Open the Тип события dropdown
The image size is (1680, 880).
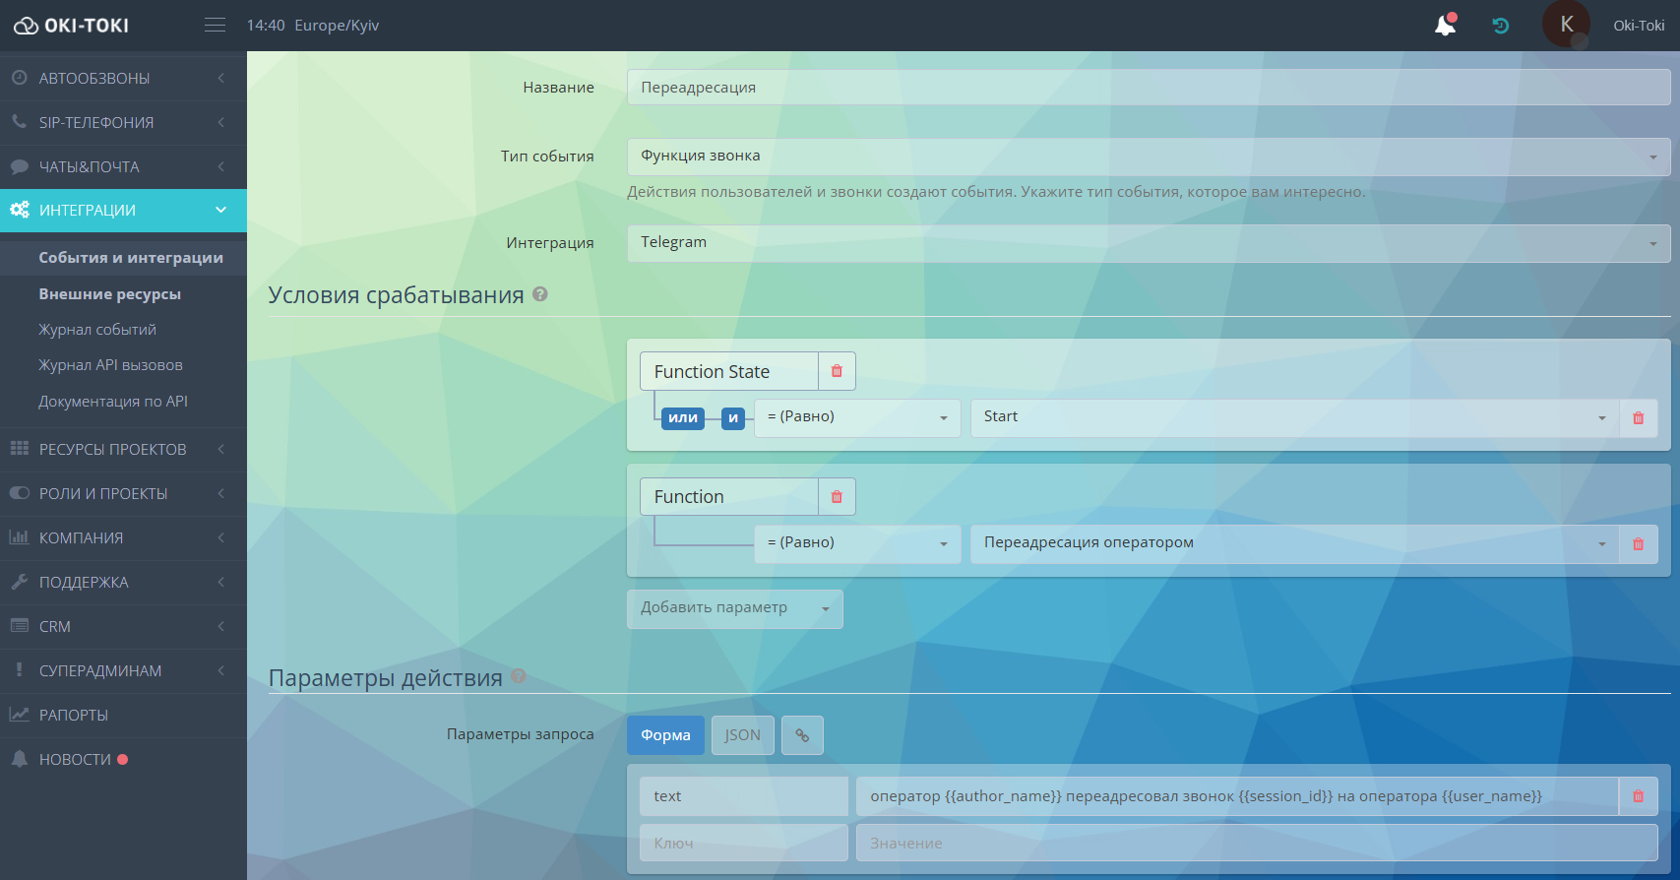1148,157
